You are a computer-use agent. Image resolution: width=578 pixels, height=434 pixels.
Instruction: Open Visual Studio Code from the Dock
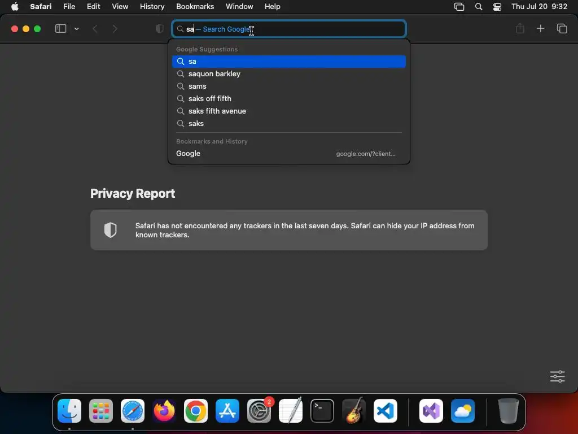click(386, 411)
